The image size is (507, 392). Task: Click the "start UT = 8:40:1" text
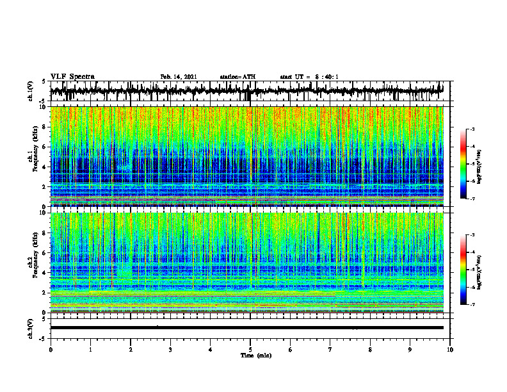309,77
